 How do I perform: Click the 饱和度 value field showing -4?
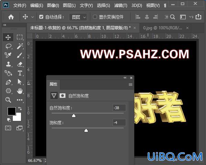click(119, 123)
